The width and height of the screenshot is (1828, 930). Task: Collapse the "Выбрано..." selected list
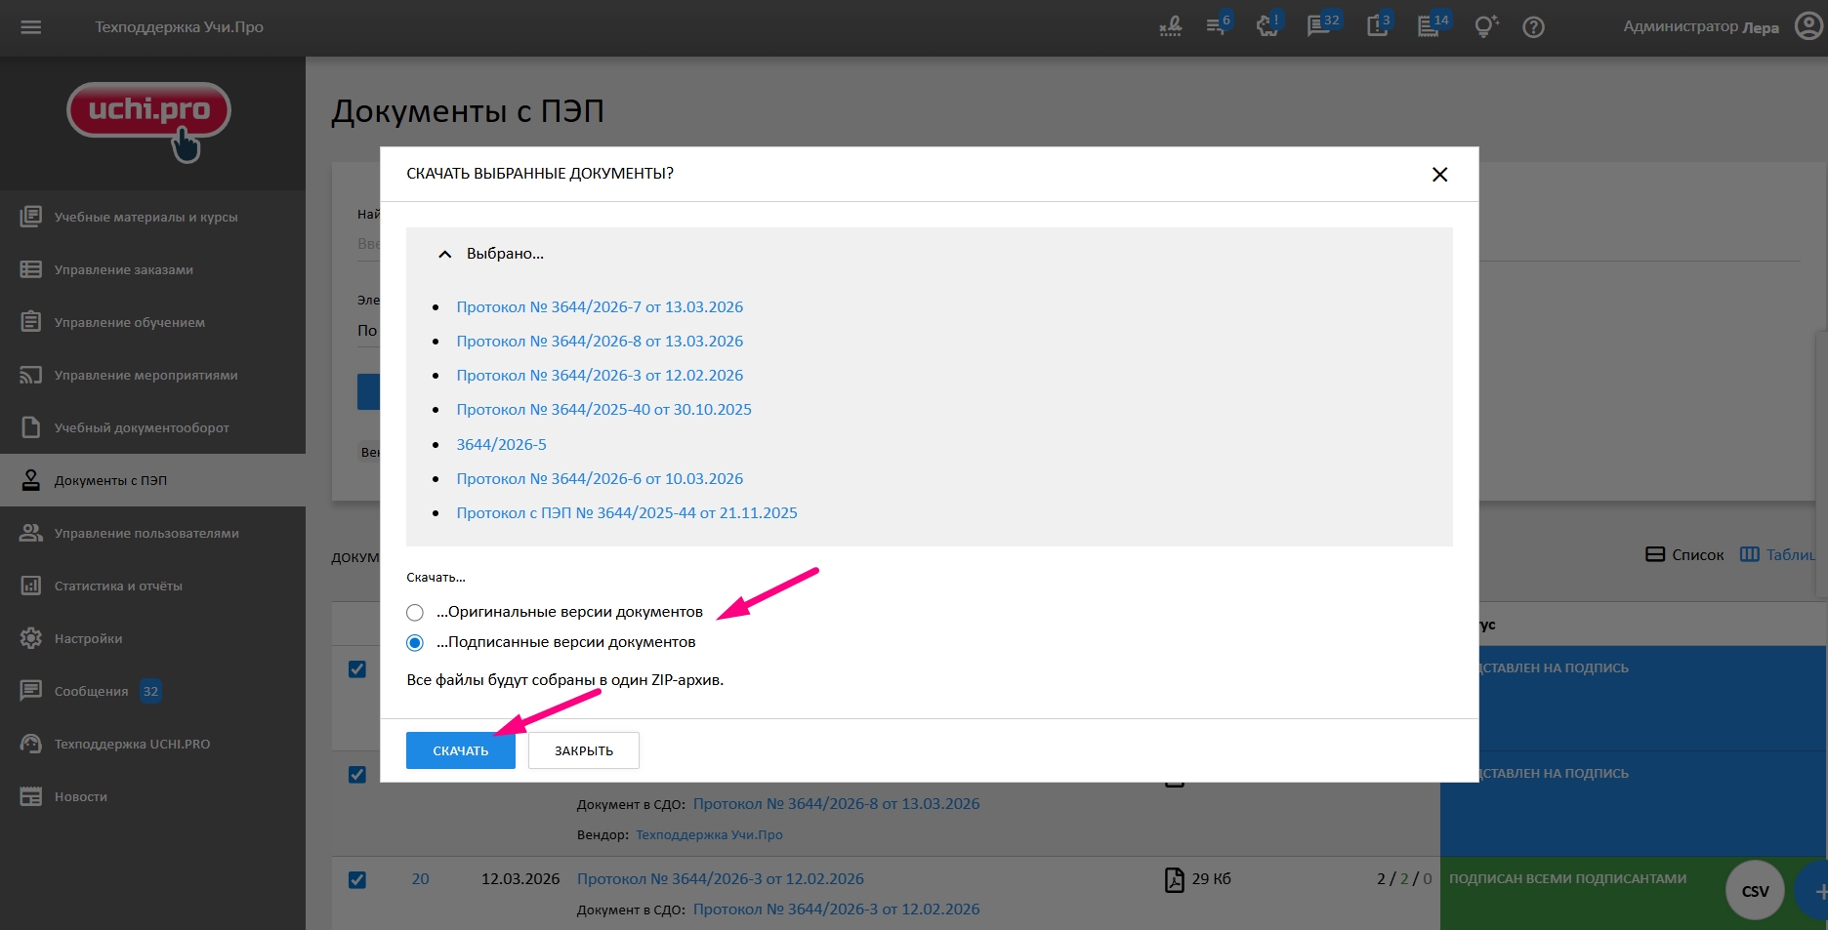(x=445, y=254)
